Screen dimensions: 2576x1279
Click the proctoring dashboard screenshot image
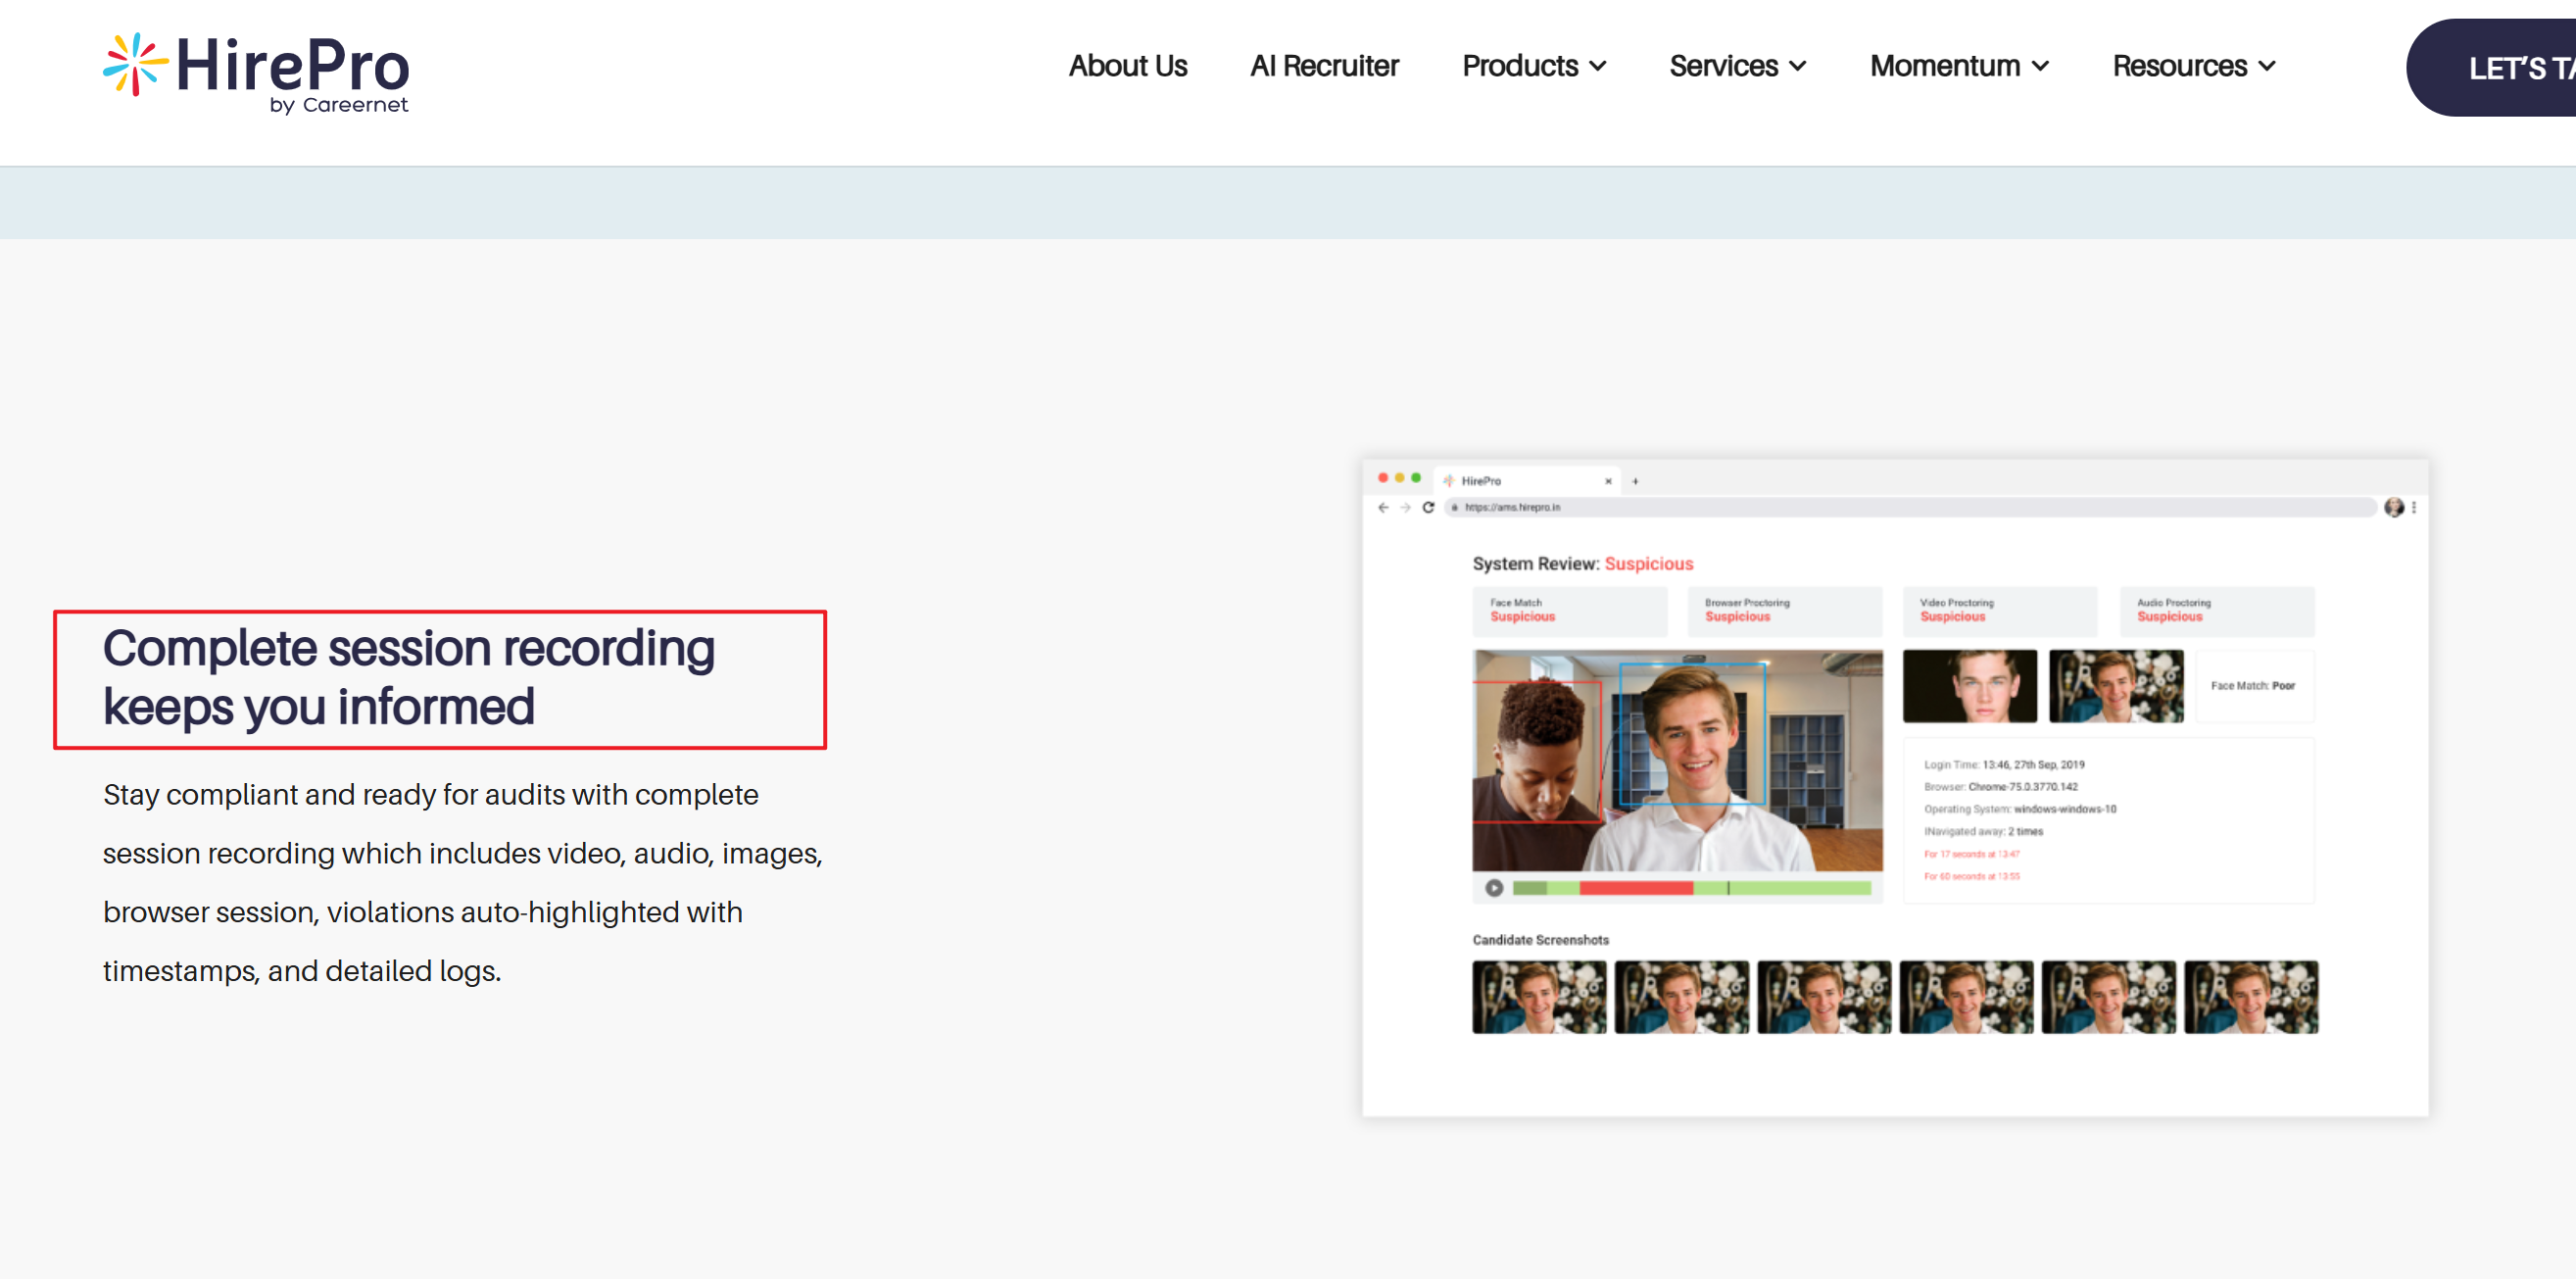tap(1895, 788)
